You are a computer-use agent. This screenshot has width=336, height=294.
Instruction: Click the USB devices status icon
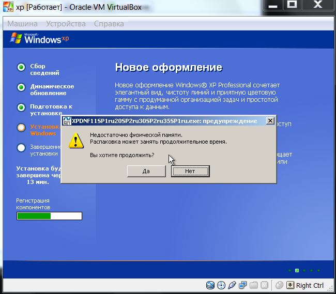(232, 285)
